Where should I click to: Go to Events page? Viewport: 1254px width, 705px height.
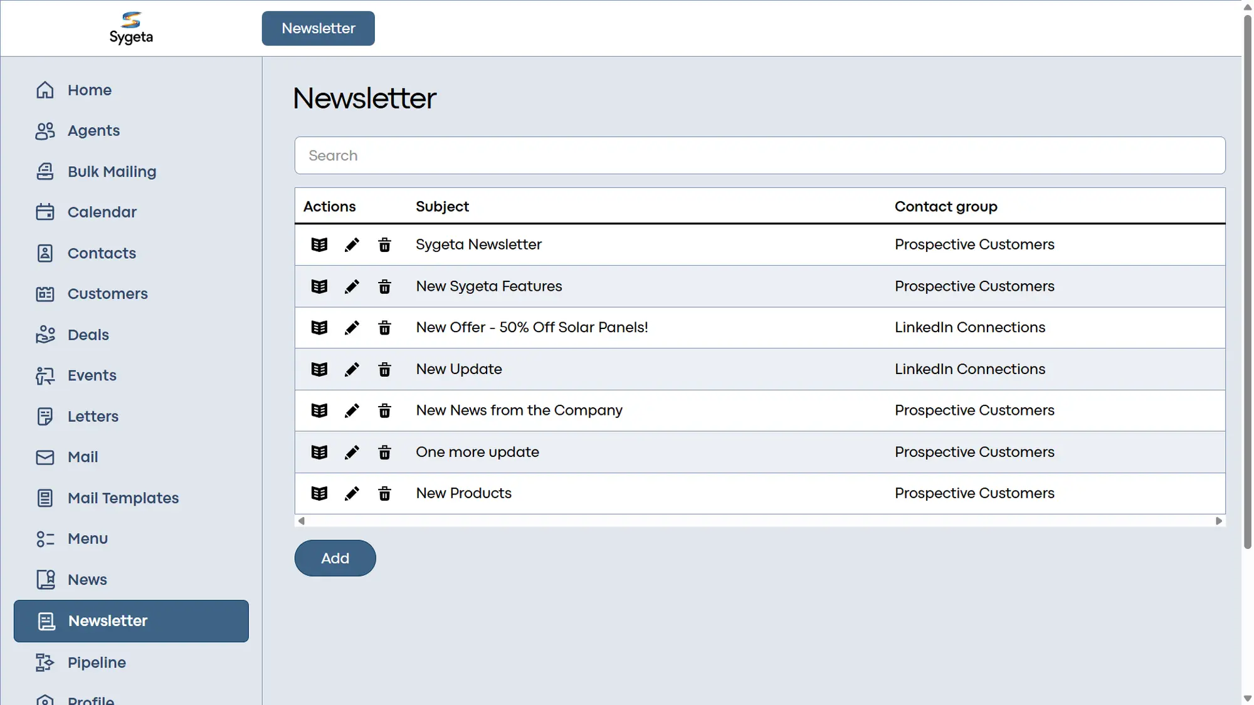tap(131, 375)
